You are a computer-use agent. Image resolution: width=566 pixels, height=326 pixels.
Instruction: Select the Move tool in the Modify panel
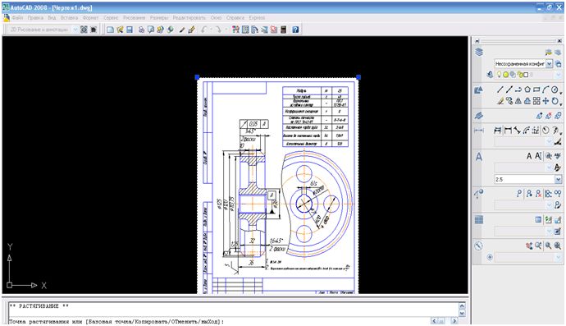point(545,101)
